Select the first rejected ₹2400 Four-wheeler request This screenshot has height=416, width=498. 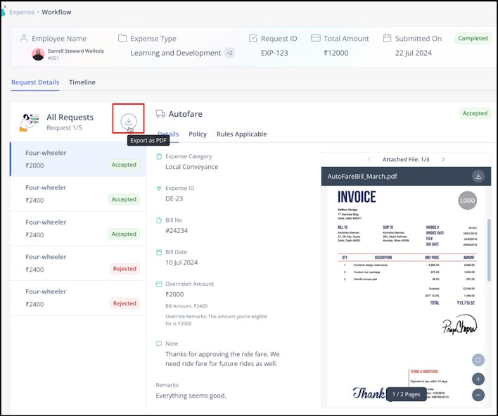[x=78, y=263]
